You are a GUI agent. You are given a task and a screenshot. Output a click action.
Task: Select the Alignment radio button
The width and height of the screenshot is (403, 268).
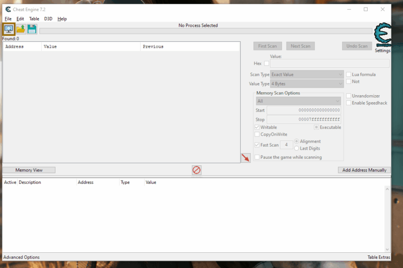(x=297, y=142)
